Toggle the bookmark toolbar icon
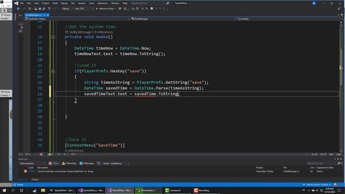The height and width of the screenshot is (194, 345). [x=151, y=9]
